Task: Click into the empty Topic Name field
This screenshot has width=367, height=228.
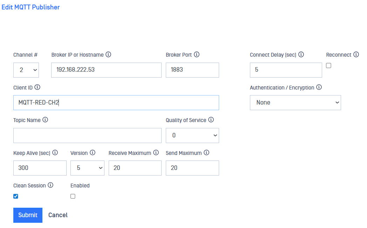Action: click(x=87, y=135)
